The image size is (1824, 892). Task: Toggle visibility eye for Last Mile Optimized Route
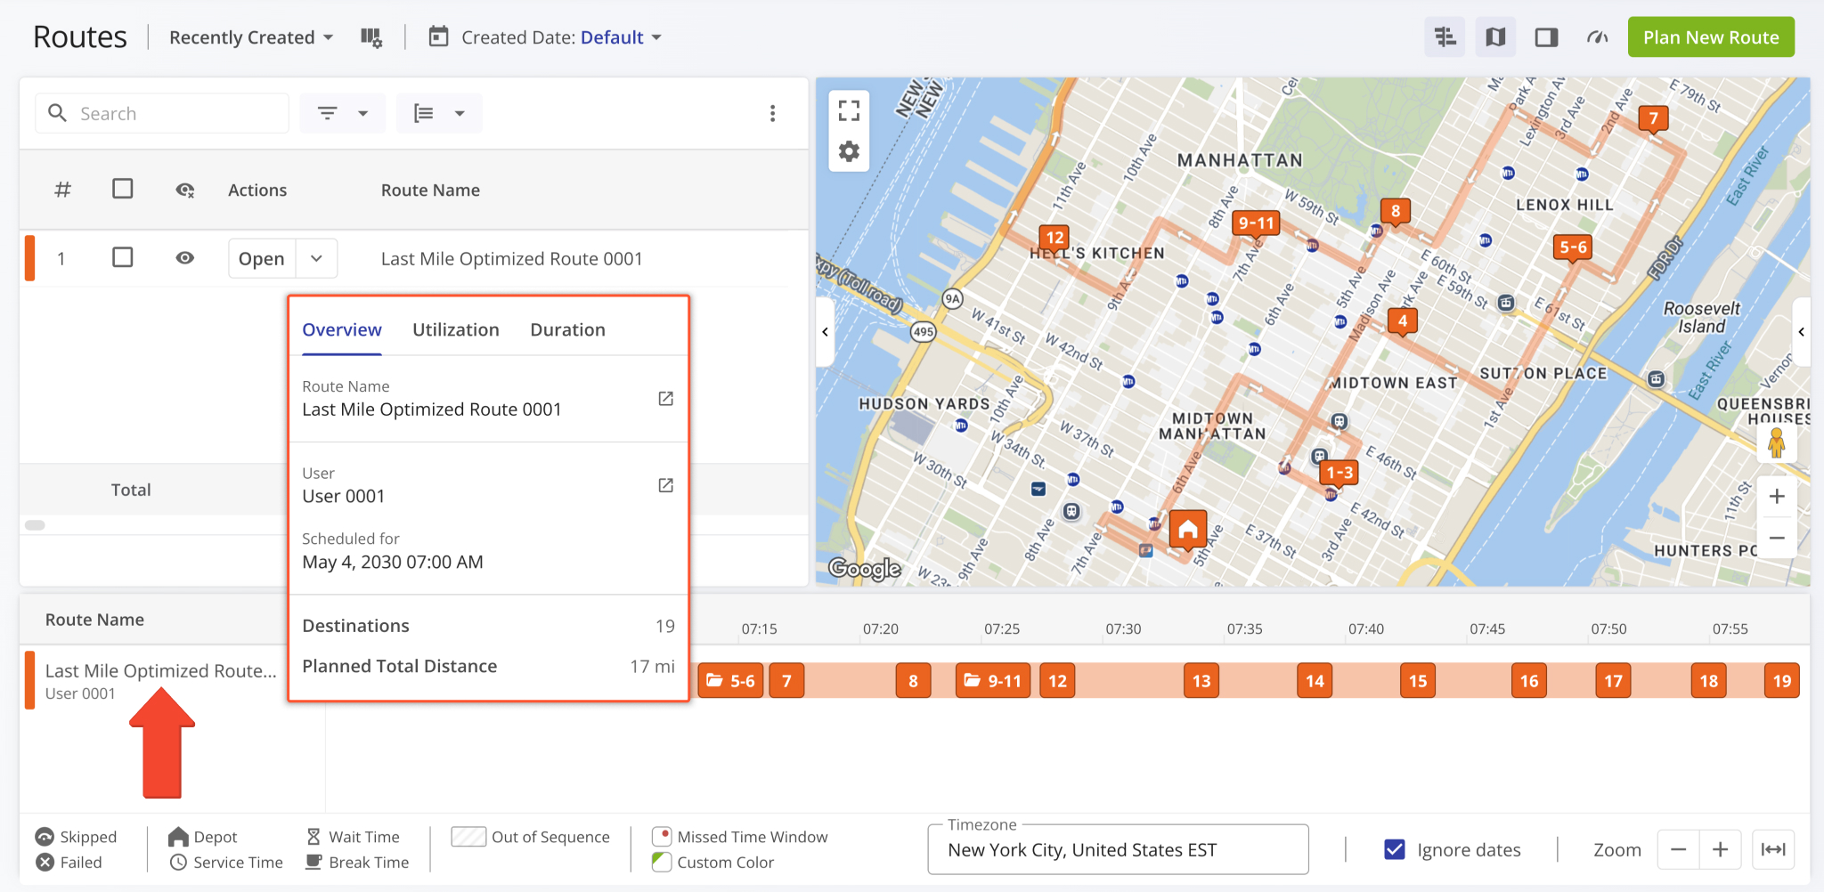coord(184,257)
